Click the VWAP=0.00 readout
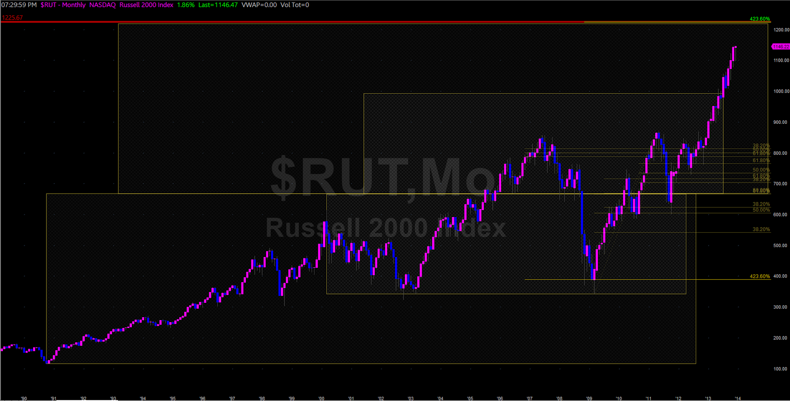 point(259,5)
